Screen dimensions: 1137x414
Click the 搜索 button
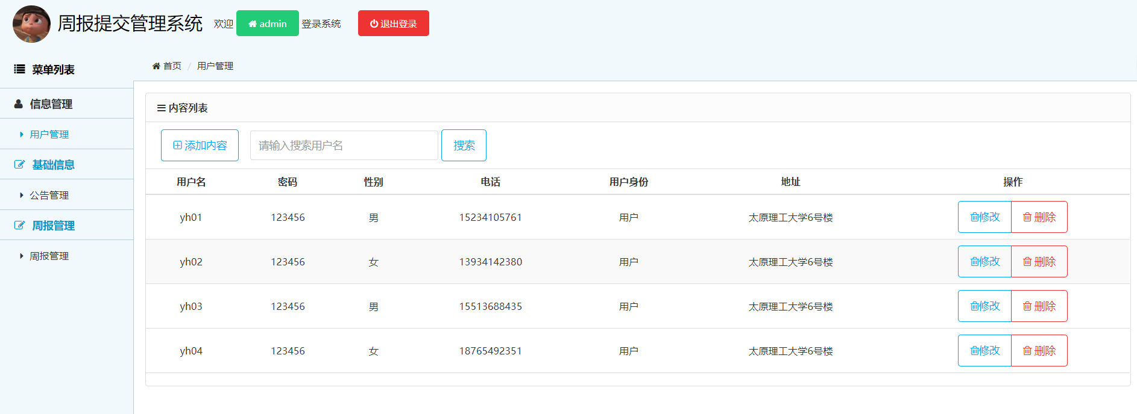click(x=464, y=146)
